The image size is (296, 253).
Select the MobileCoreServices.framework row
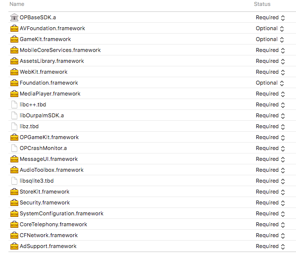pyautogui.click(x=152, y=50)
